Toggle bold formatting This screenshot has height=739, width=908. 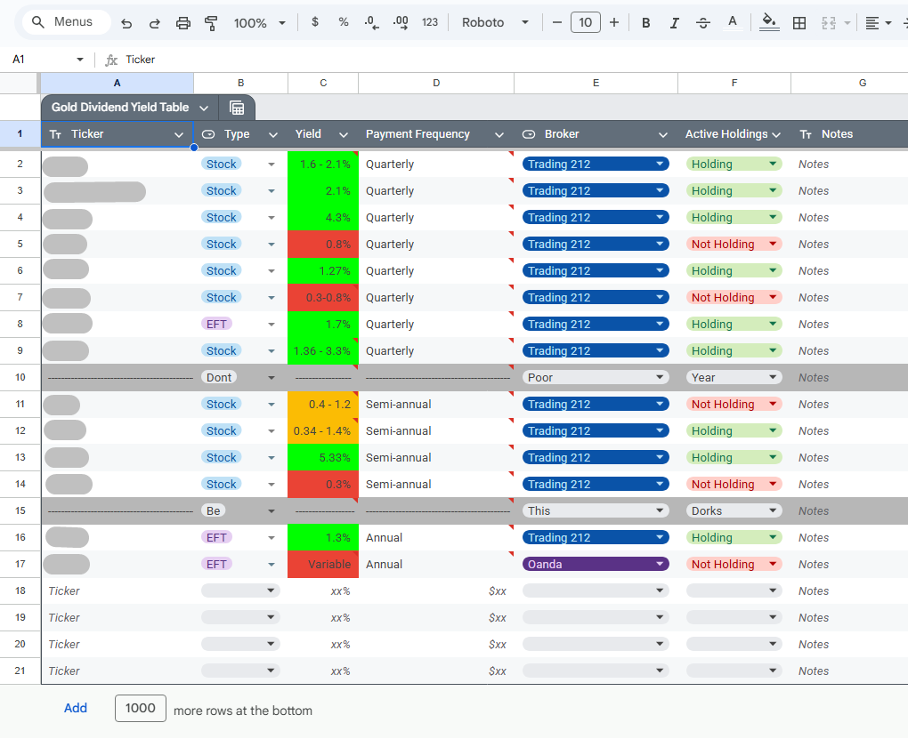645,23
